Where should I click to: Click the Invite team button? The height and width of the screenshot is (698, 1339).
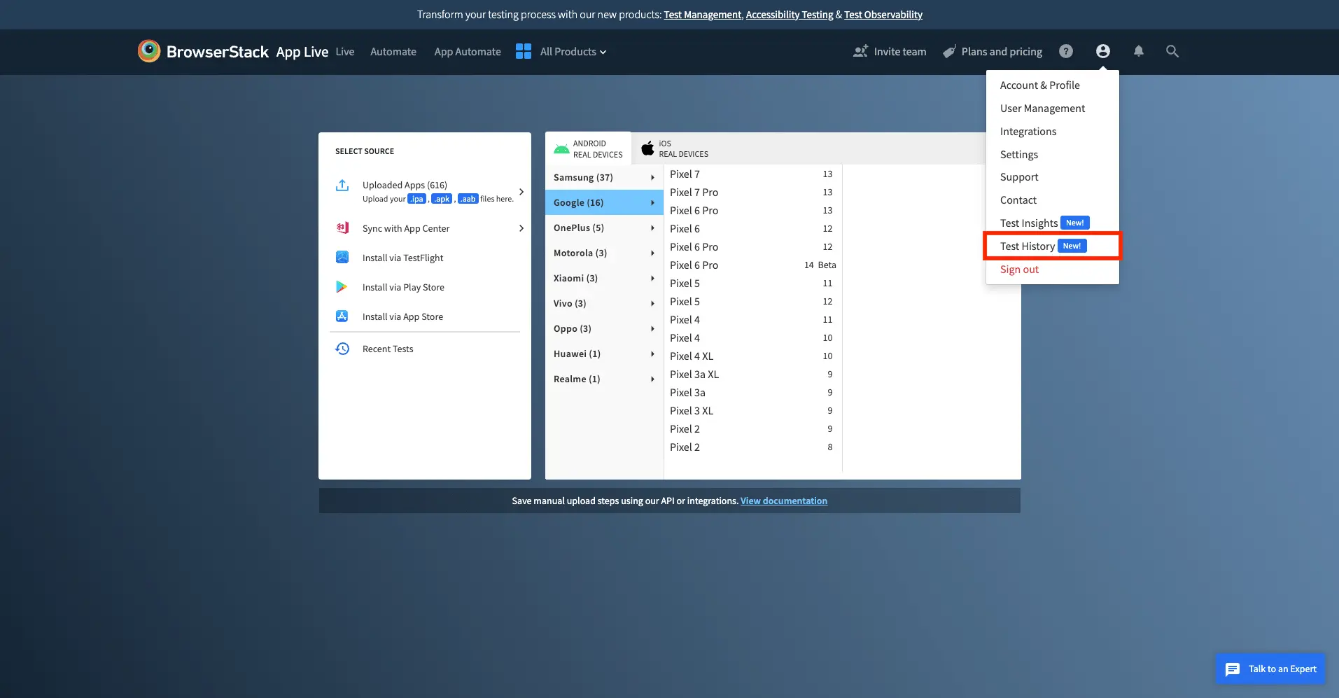pyautogui.click(x=890, y=52)
